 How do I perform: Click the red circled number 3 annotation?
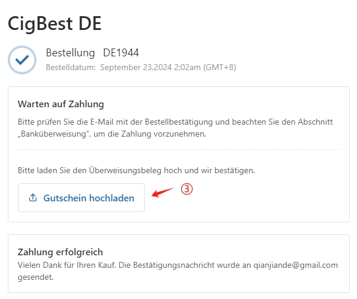coord(187,189)
